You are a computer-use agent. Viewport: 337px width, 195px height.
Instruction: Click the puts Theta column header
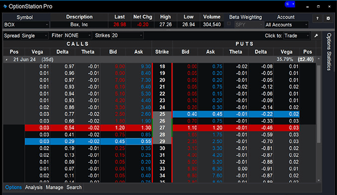(236, 52)
